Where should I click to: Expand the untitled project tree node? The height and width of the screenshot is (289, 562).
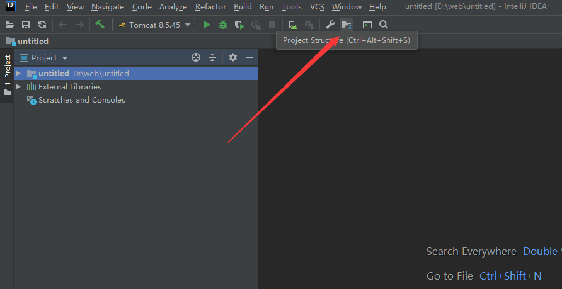pyautogui.click(x=18, y=74)
